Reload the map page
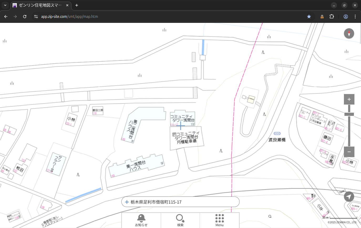361x228 pixels. pos(25,17)
